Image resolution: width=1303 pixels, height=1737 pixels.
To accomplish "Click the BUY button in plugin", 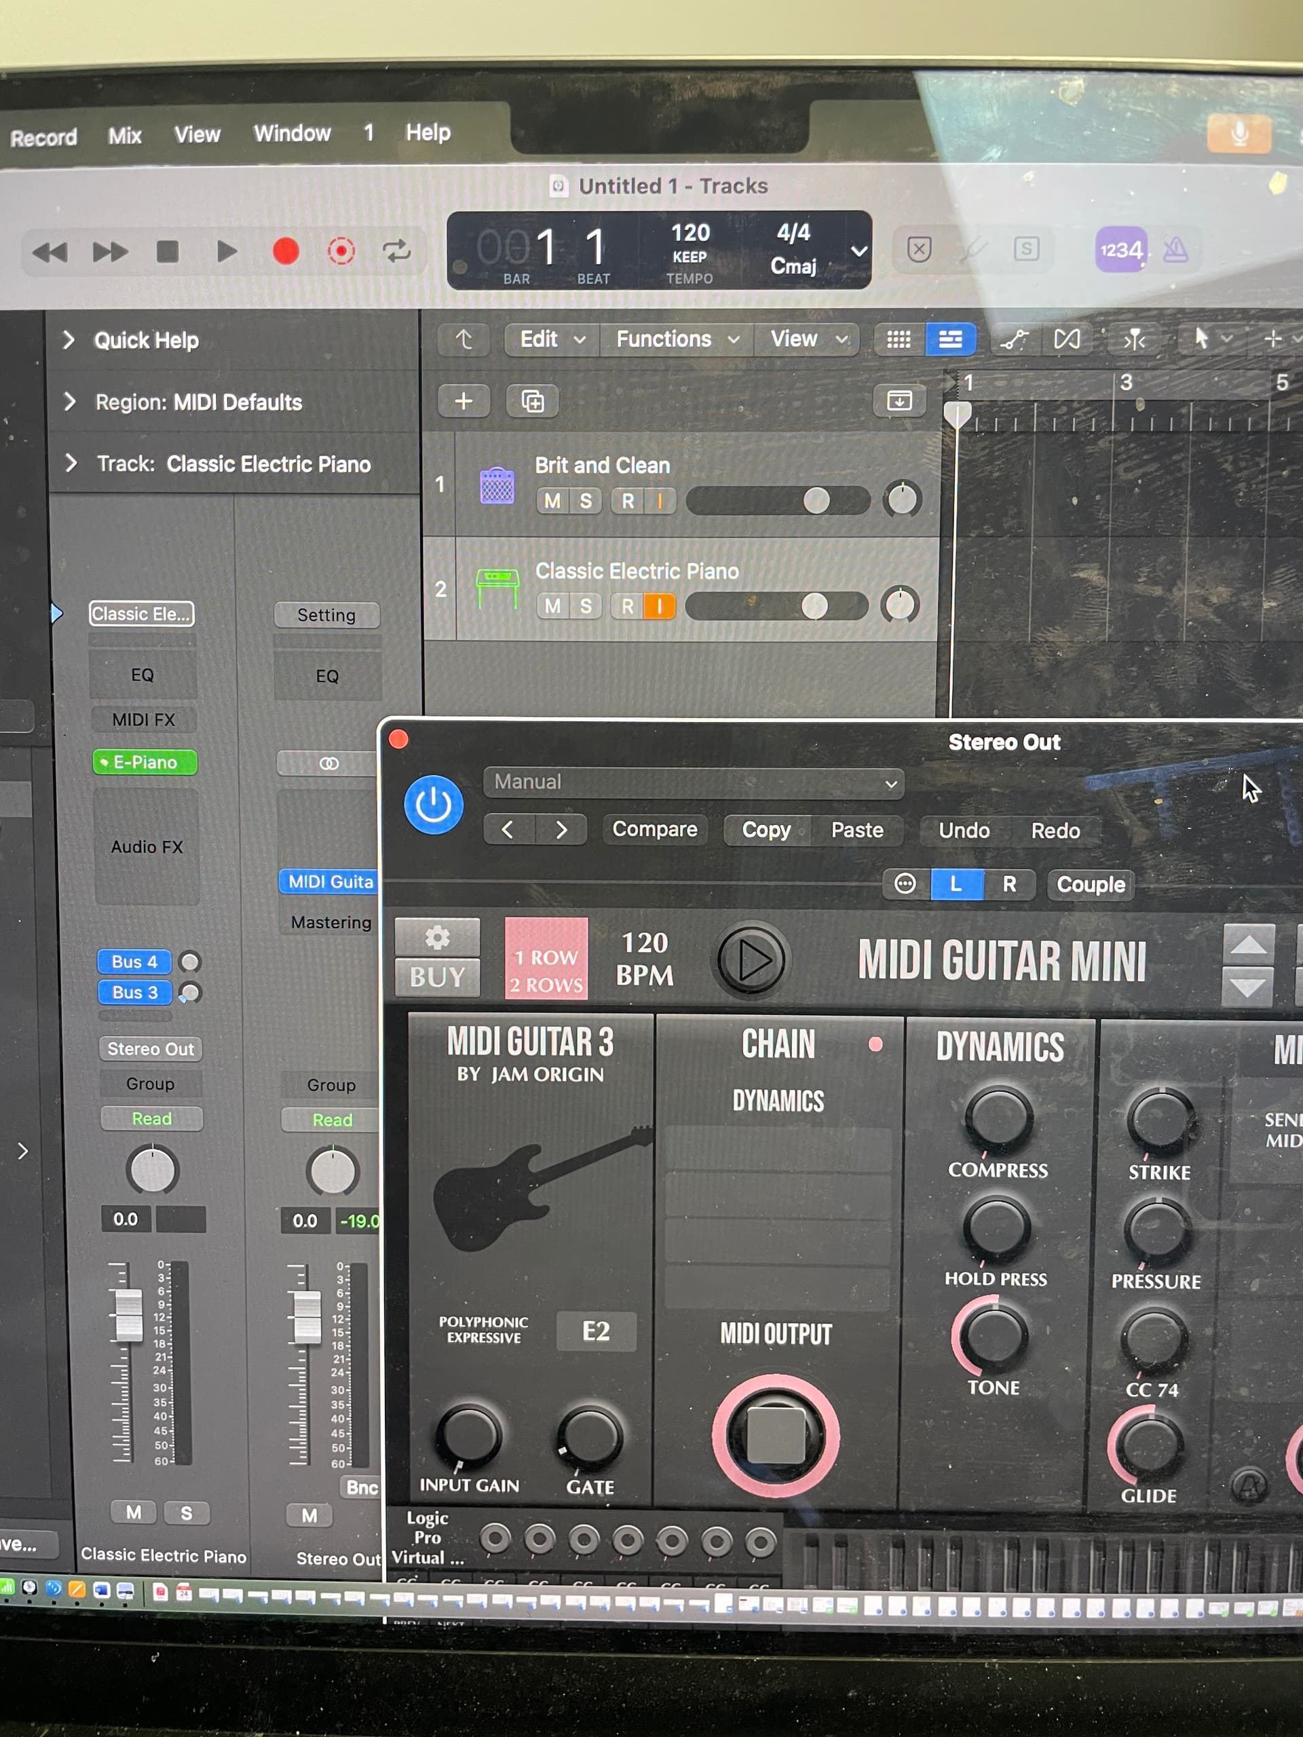I will coord(436,977).
